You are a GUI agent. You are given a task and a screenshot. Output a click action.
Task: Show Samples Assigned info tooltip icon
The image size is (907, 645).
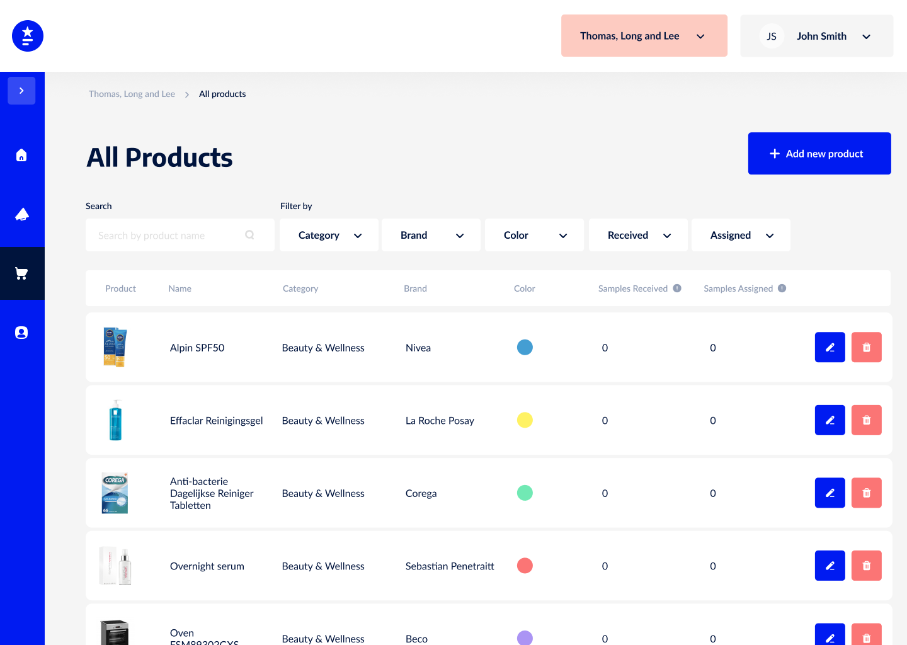pyautogui.click(x=782, y=288)
